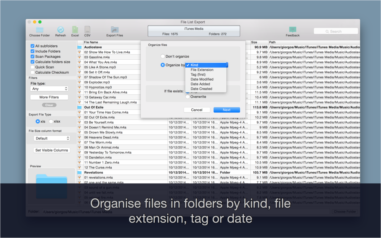Click inside the Search field
The image size is (381, 238).
click(x=336, y=31)
